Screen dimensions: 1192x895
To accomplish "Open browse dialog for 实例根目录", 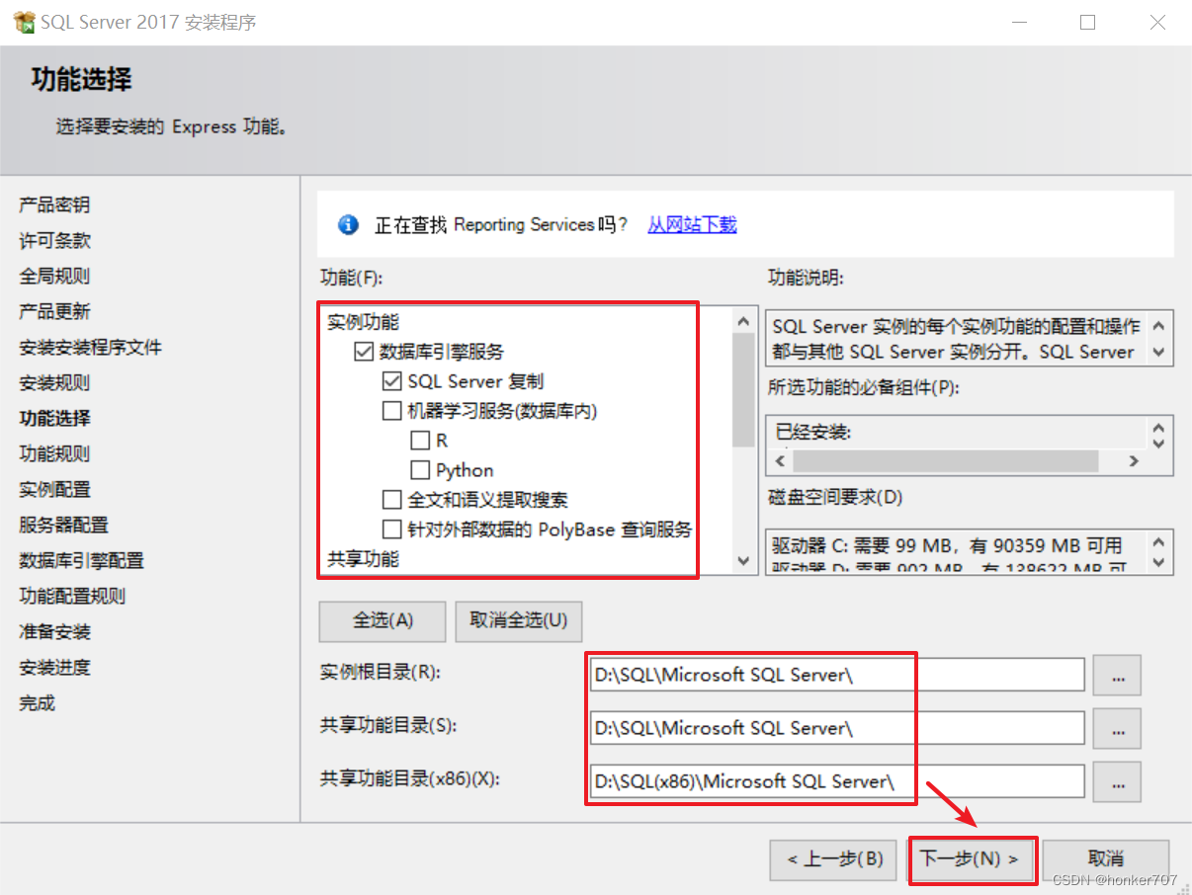I will [x=1117, y=675].
